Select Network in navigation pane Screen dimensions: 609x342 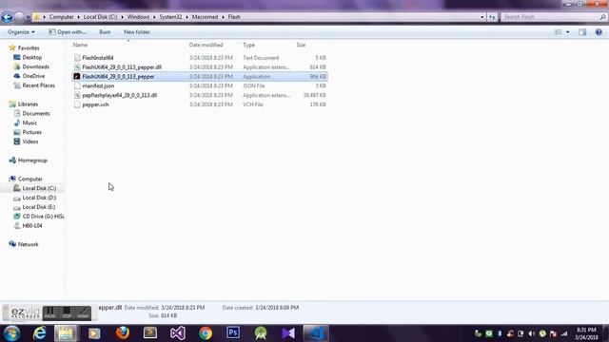coord(28,244)
